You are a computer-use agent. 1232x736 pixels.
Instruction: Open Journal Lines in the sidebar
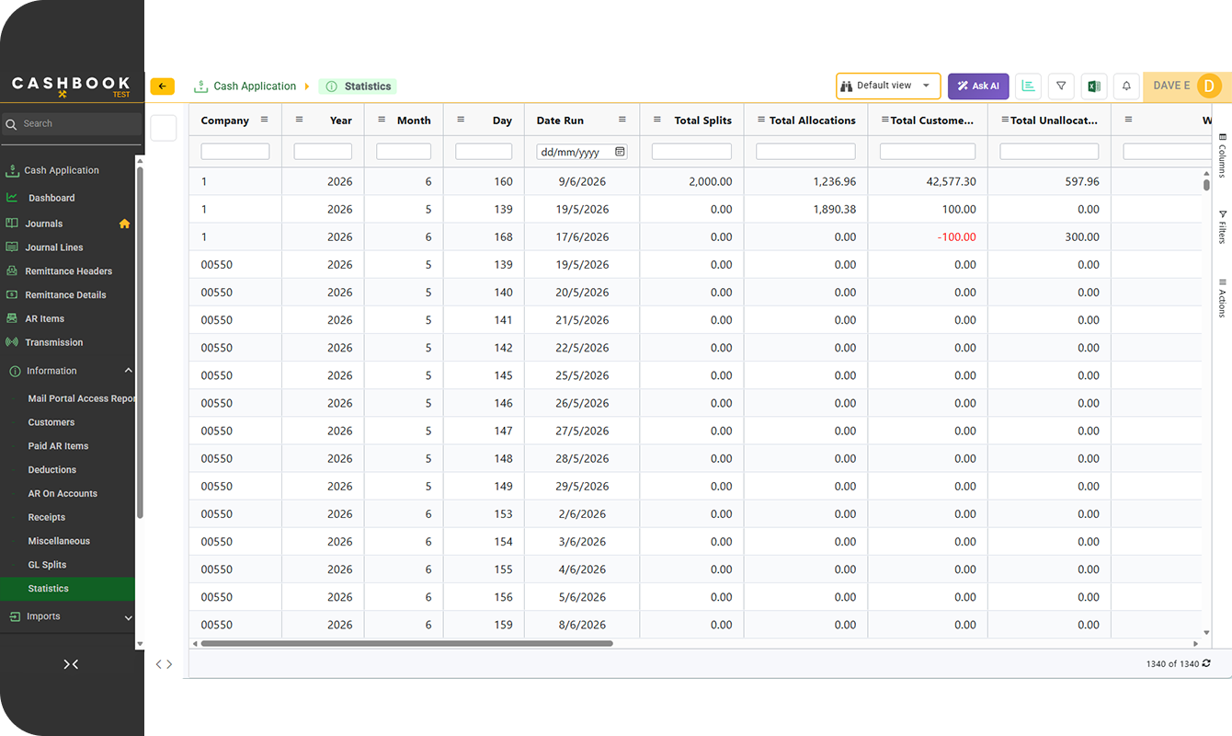click(54, 247)
